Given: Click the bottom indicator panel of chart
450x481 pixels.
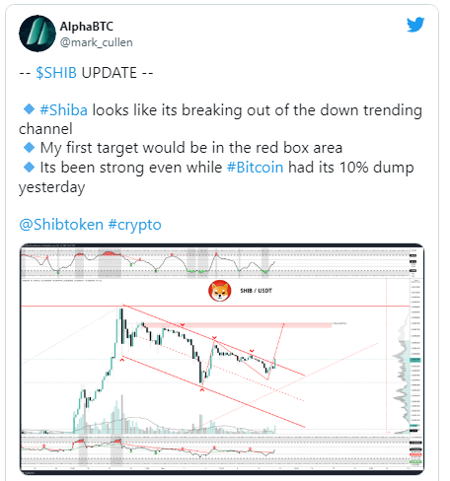Looking at the screenshot, I should pos(215,450).
